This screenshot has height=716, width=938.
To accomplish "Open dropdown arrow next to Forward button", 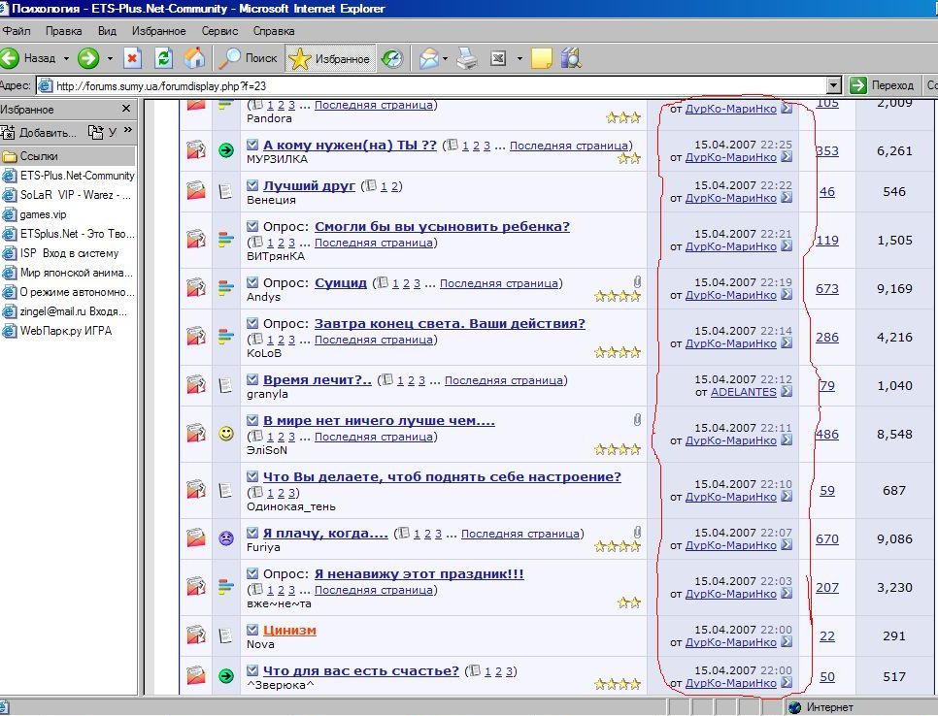I will coord(110,58).
